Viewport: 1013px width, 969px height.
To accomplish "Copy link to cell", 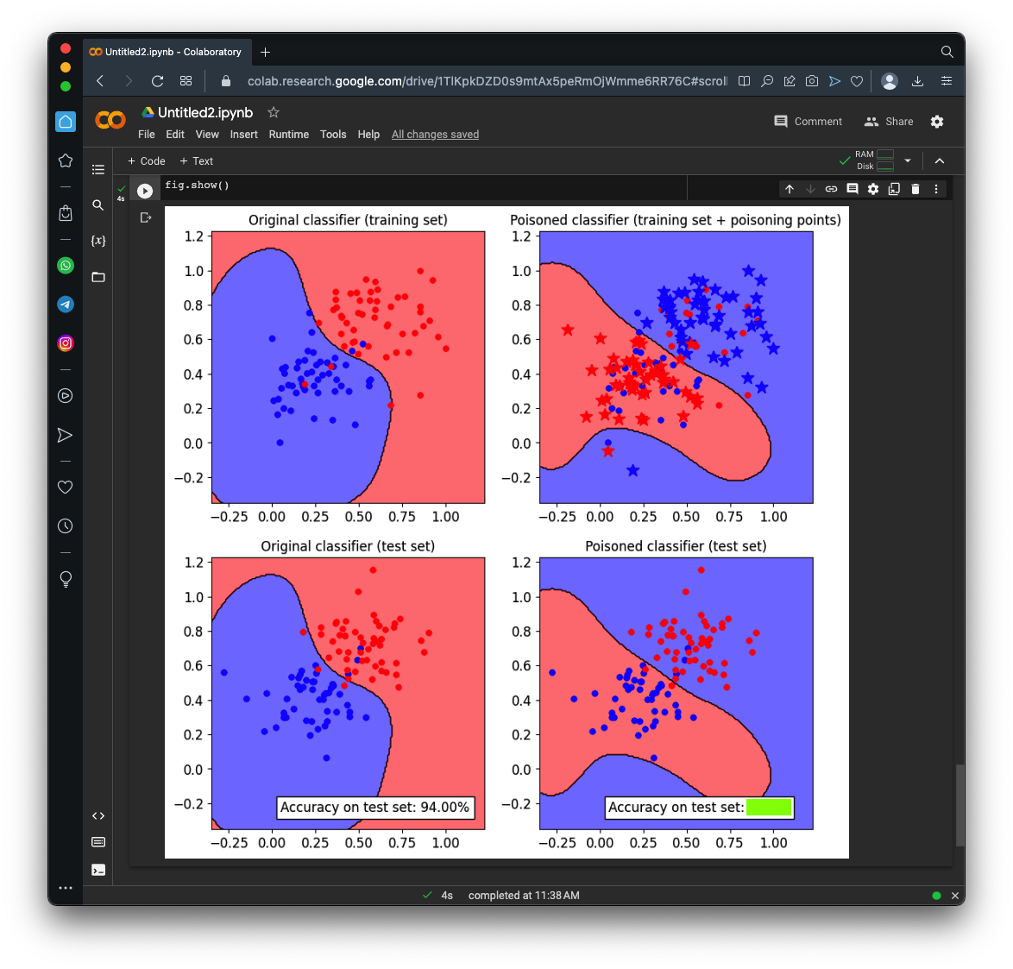I will pyautogui.click(x=832, y=189).
